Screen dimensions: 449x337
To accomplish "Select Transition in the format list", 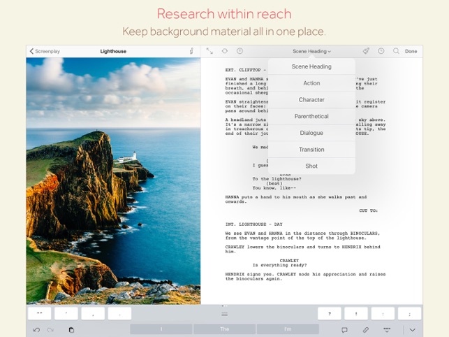I will pos(311,150).
